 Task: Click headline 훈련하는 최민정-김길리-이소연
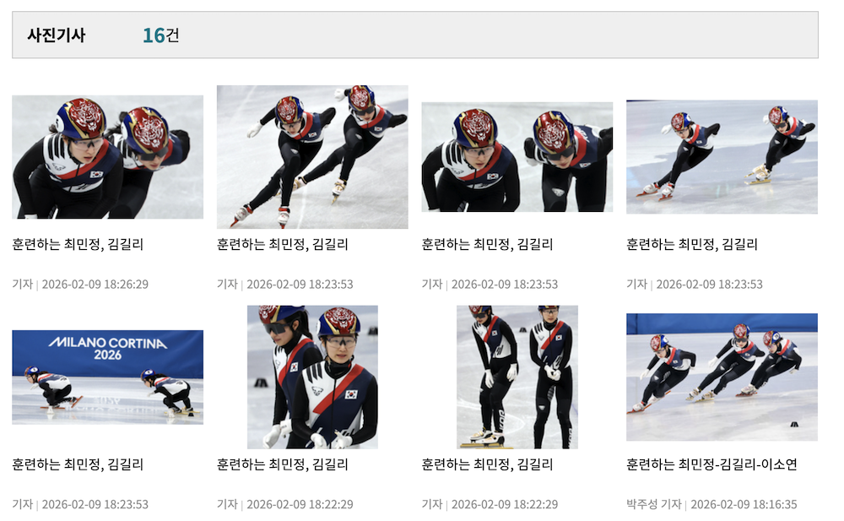pos(711,464)
